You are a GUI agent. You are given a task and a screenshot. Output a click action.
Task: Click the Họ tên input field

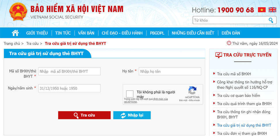pos(170,71)
